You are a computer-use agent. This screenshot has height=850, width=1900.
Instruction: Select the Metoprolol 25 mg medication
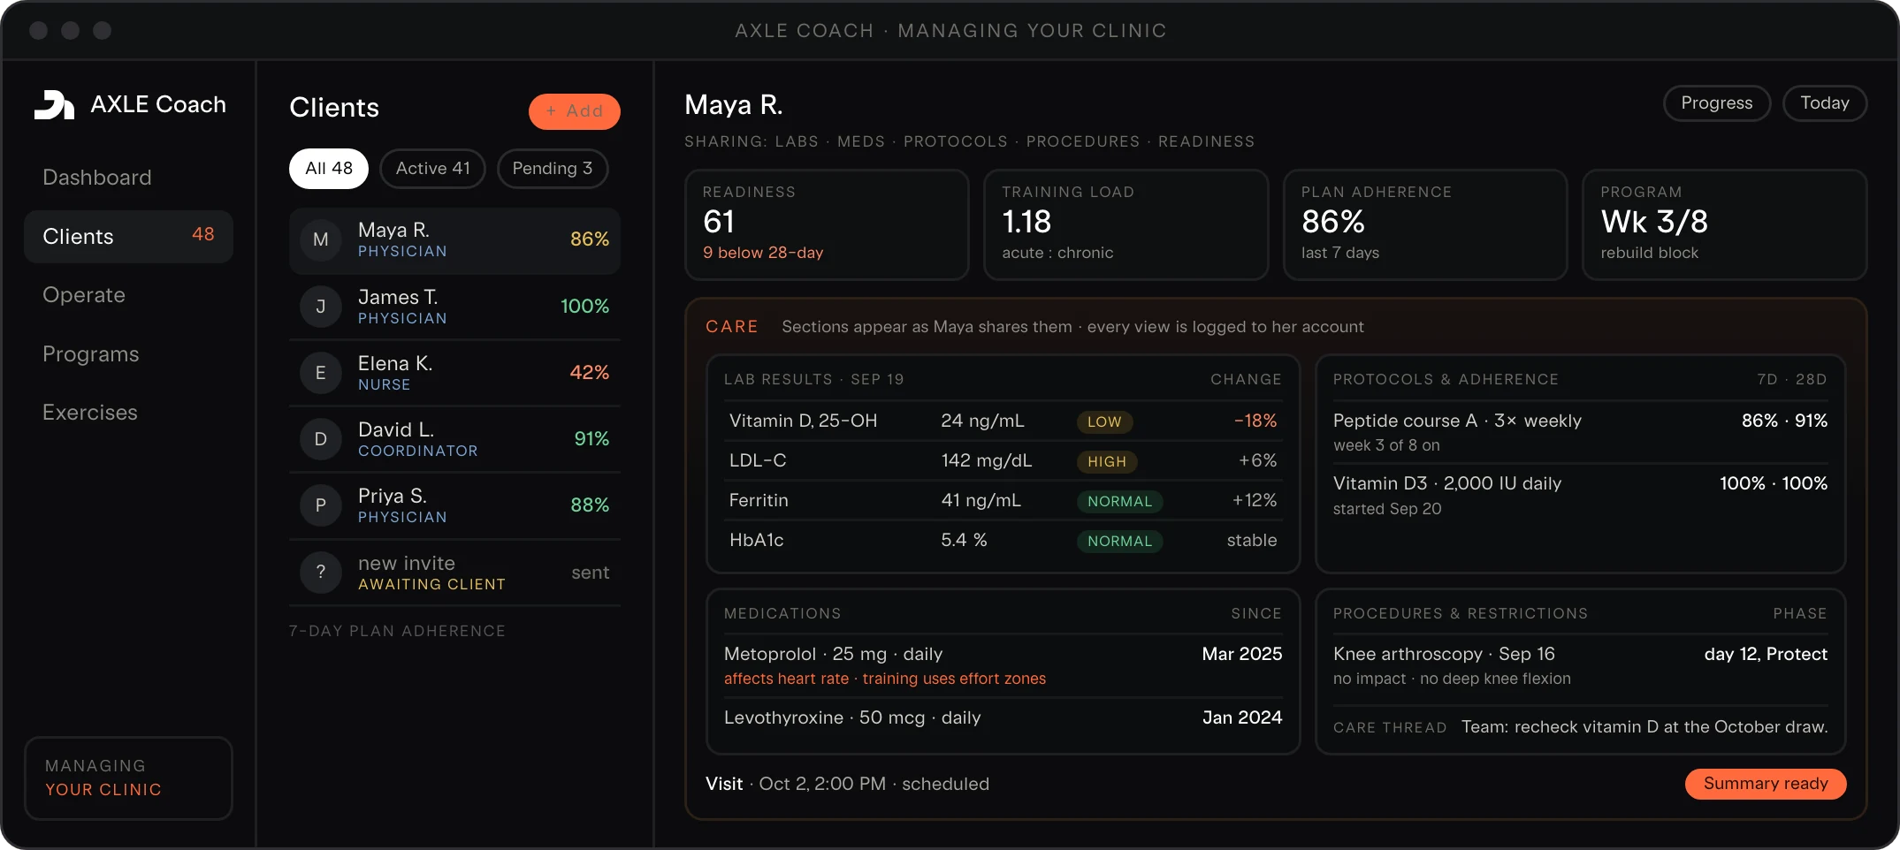[x=1003, y=665]
